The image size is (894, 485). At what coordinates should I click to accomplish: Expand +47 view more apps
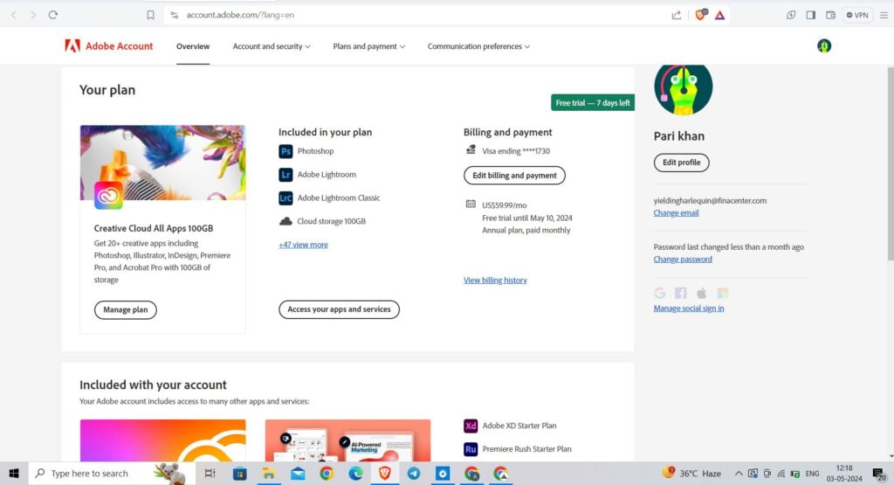[303, 245]
